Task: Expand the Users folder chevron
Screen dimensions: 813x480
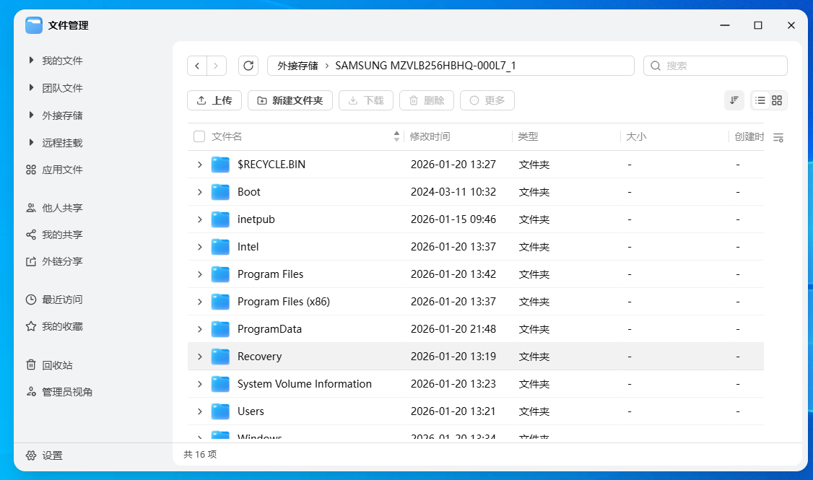Action: (x=200, y=411)
